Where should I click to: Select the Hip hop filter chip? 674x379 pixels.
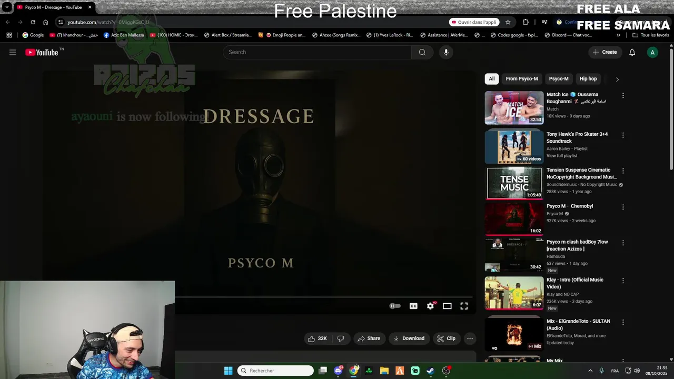tap(588, 79)
